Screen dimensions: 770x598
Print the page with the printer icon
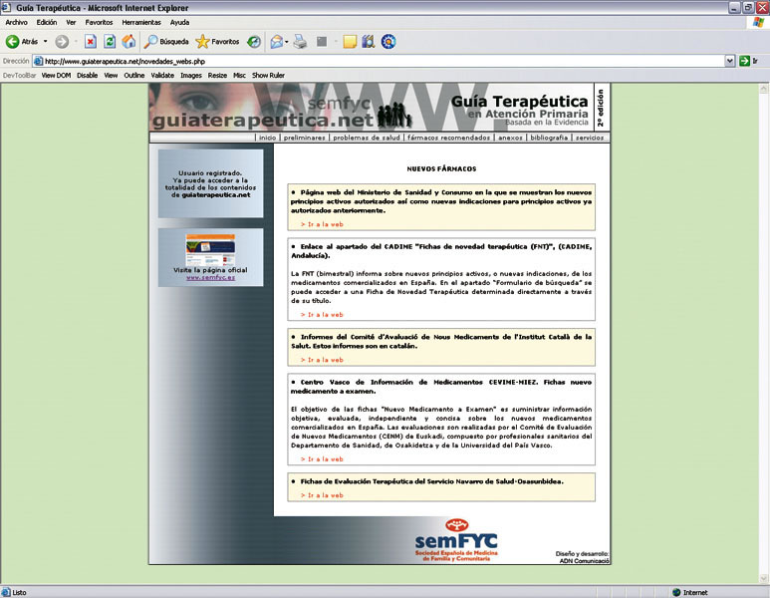(x=300, y=42)
